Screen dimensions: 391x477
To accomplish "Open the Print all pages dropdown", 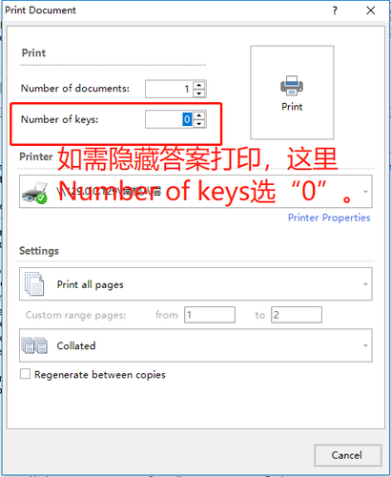I will (x=195, y=284).
